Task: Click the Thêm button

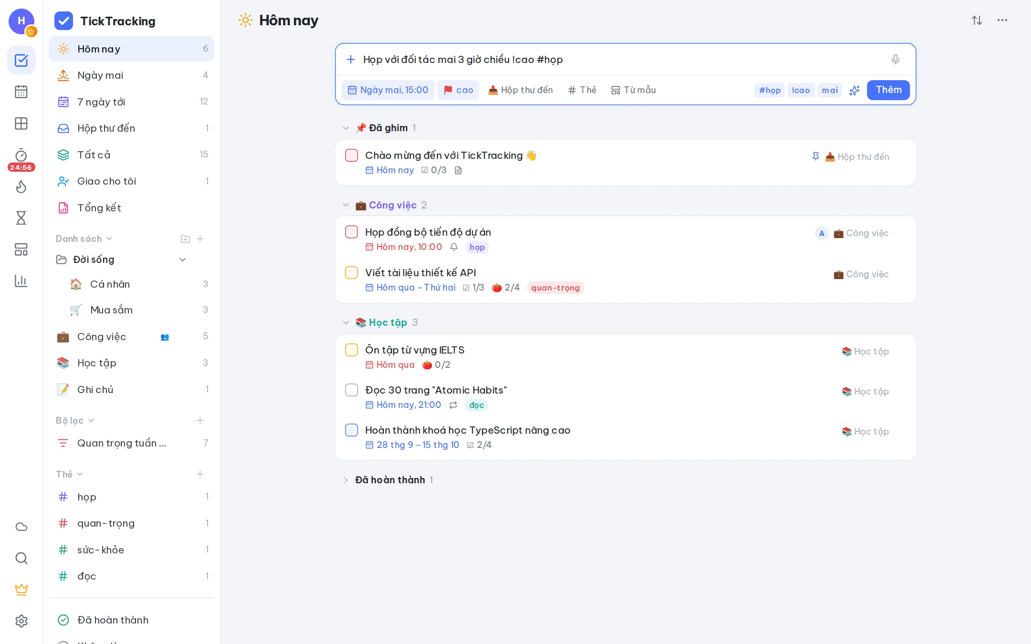Action: tap(888, 90)
